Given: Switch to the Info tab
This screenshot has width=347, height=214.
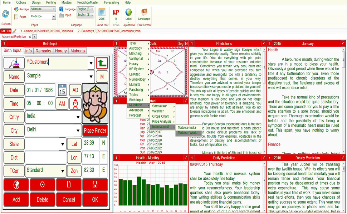Looking at the screenshot, I should [x=28, y=51].
